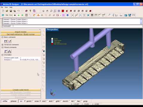The width and height of the screenshot is (143, 107).
Task: Select the Entrance 1 information row
Action: click(x=22, y=60)
